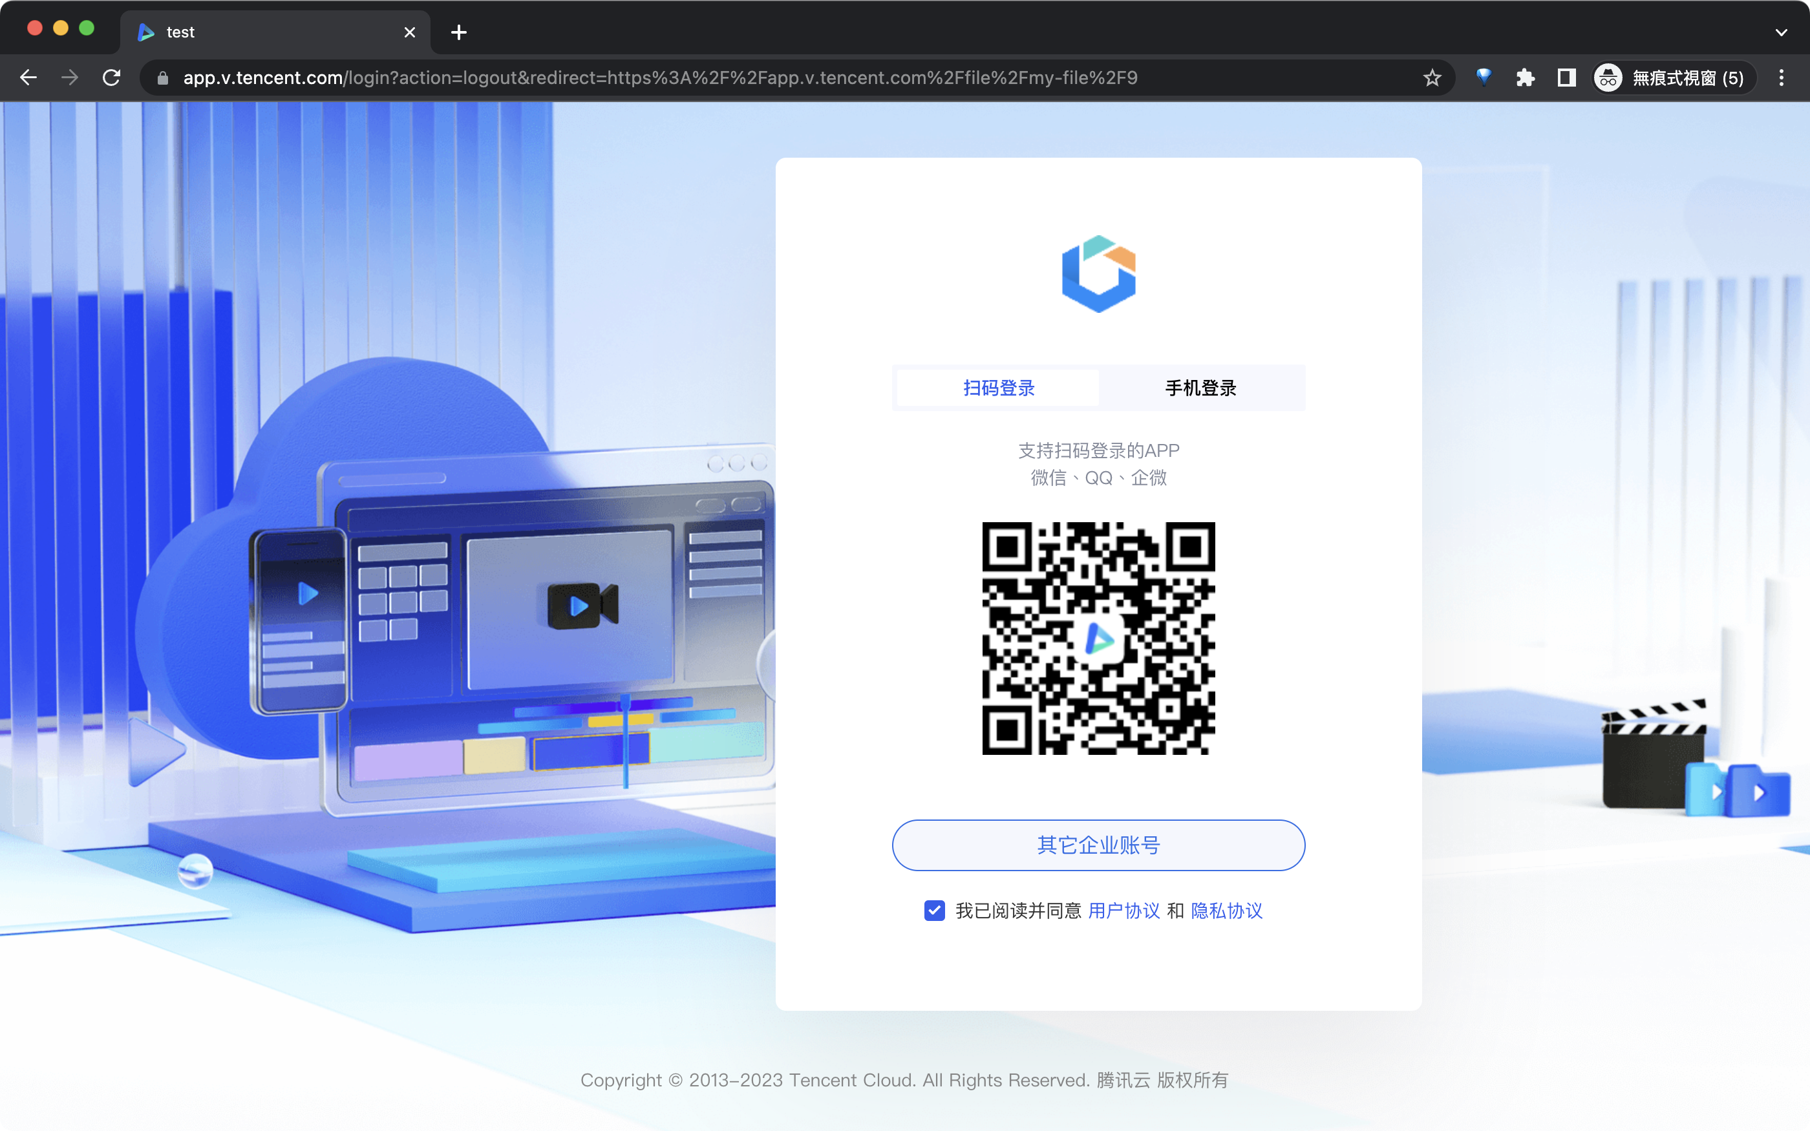Reload the current page
Viewport: 1810px width, 1131px height.
111,78
